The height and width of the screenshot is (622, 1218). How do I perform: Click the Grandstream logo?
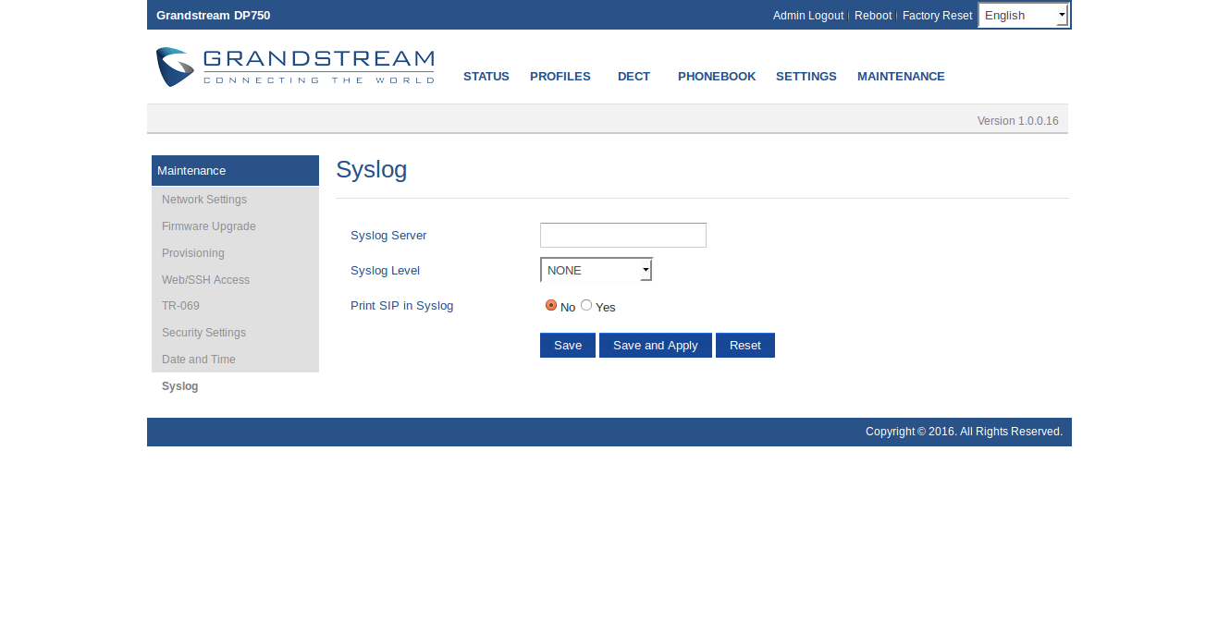click(x=294, y=67)
